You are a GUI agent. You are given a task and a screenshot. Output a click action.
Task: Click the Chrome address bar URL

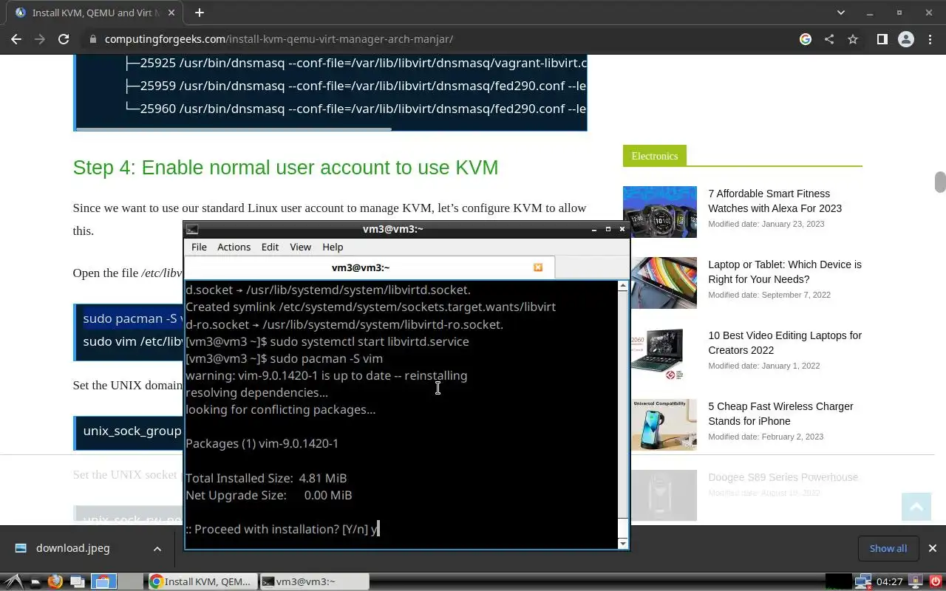click(x=279, y=39)
